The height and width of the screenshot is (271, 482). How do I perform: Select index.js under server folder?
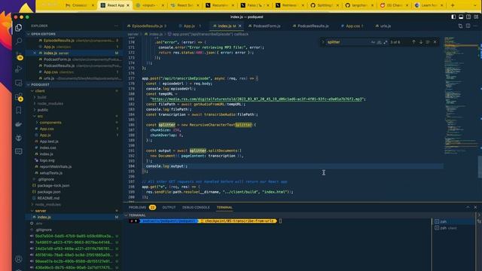pyautogui.click(x=74, y=217)
